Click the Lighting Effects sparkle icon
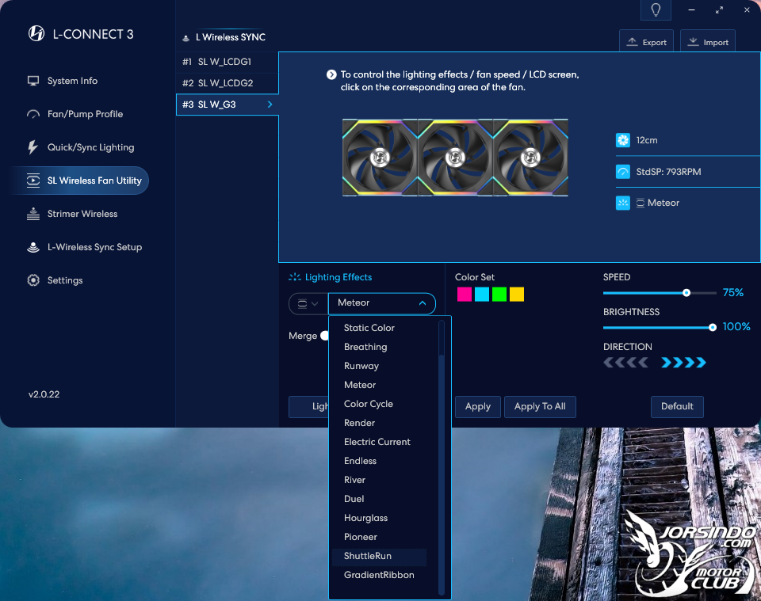761x601 pixels. [x=295, y=277]
